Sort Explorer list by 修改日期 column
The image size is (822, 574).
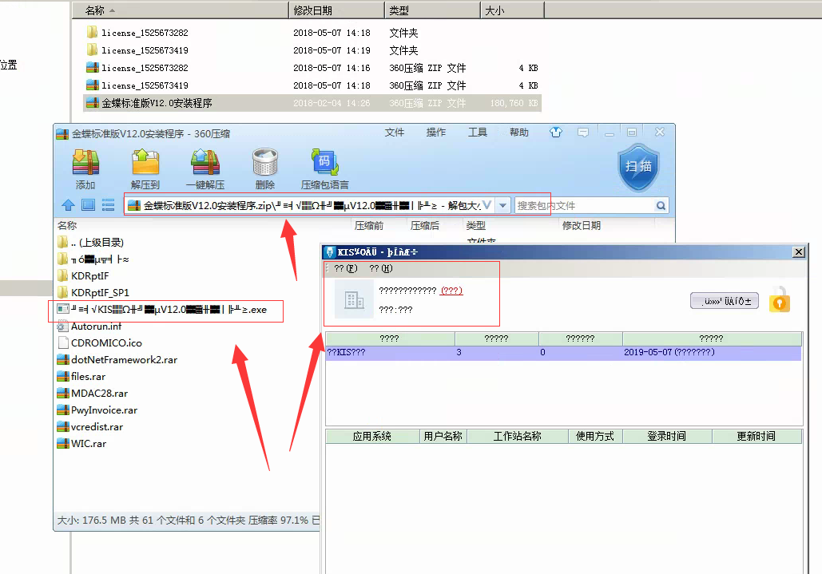[x=336, y=10]
